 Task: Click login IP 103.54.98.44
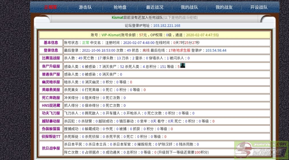tap(216, 51)
